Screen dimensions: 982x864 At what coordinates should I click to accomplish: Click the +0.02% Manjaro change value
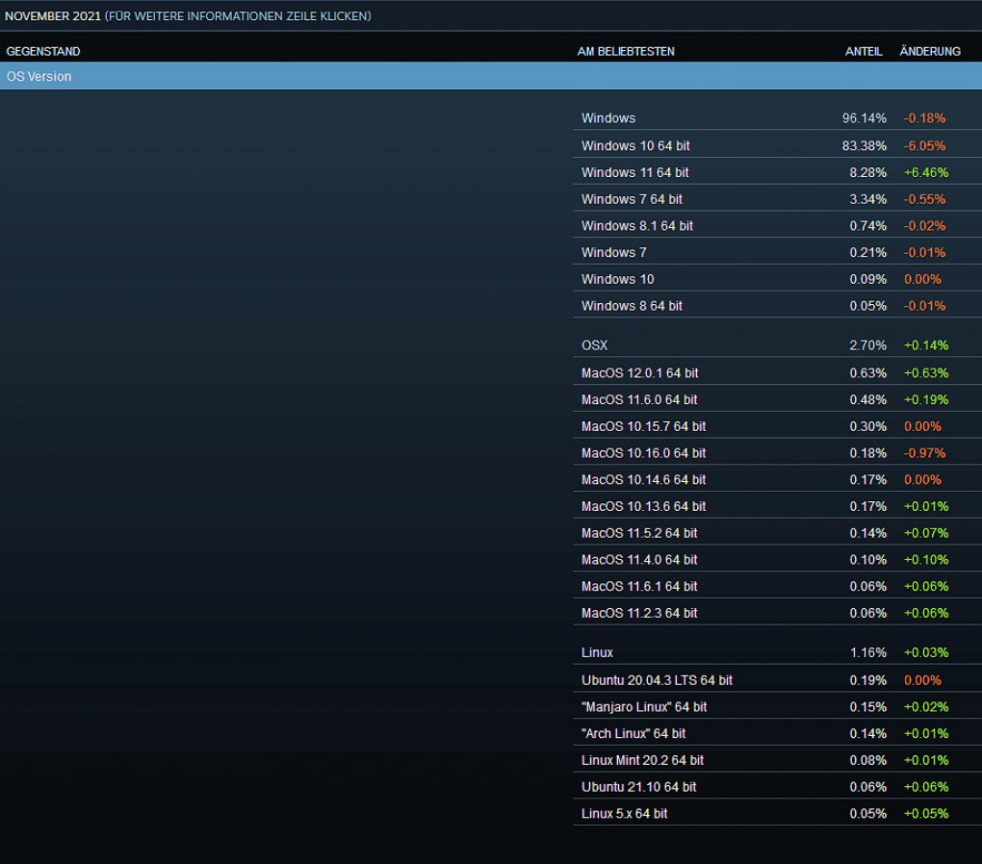point(926,707)
